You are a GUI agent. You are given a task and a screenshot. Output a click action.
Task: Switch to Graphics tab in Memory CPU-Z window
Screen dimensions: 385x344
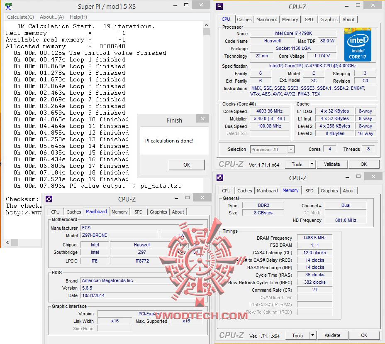329,191
